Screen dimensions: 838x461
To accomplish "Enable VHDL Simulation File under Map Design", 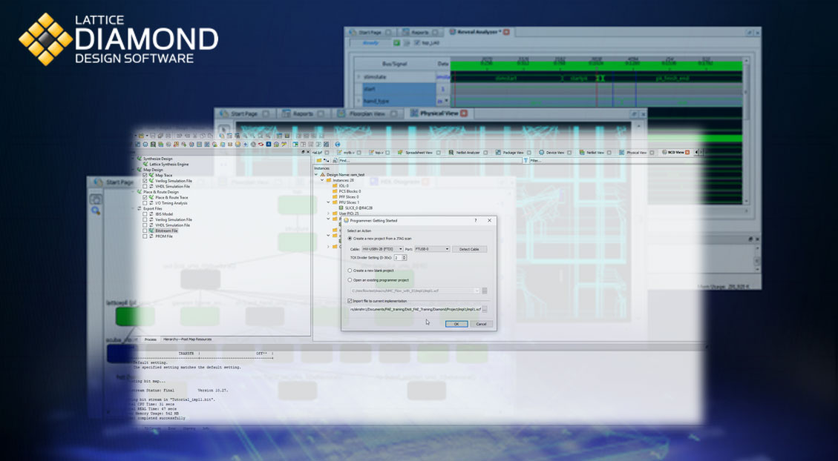I will coord(145,186).
